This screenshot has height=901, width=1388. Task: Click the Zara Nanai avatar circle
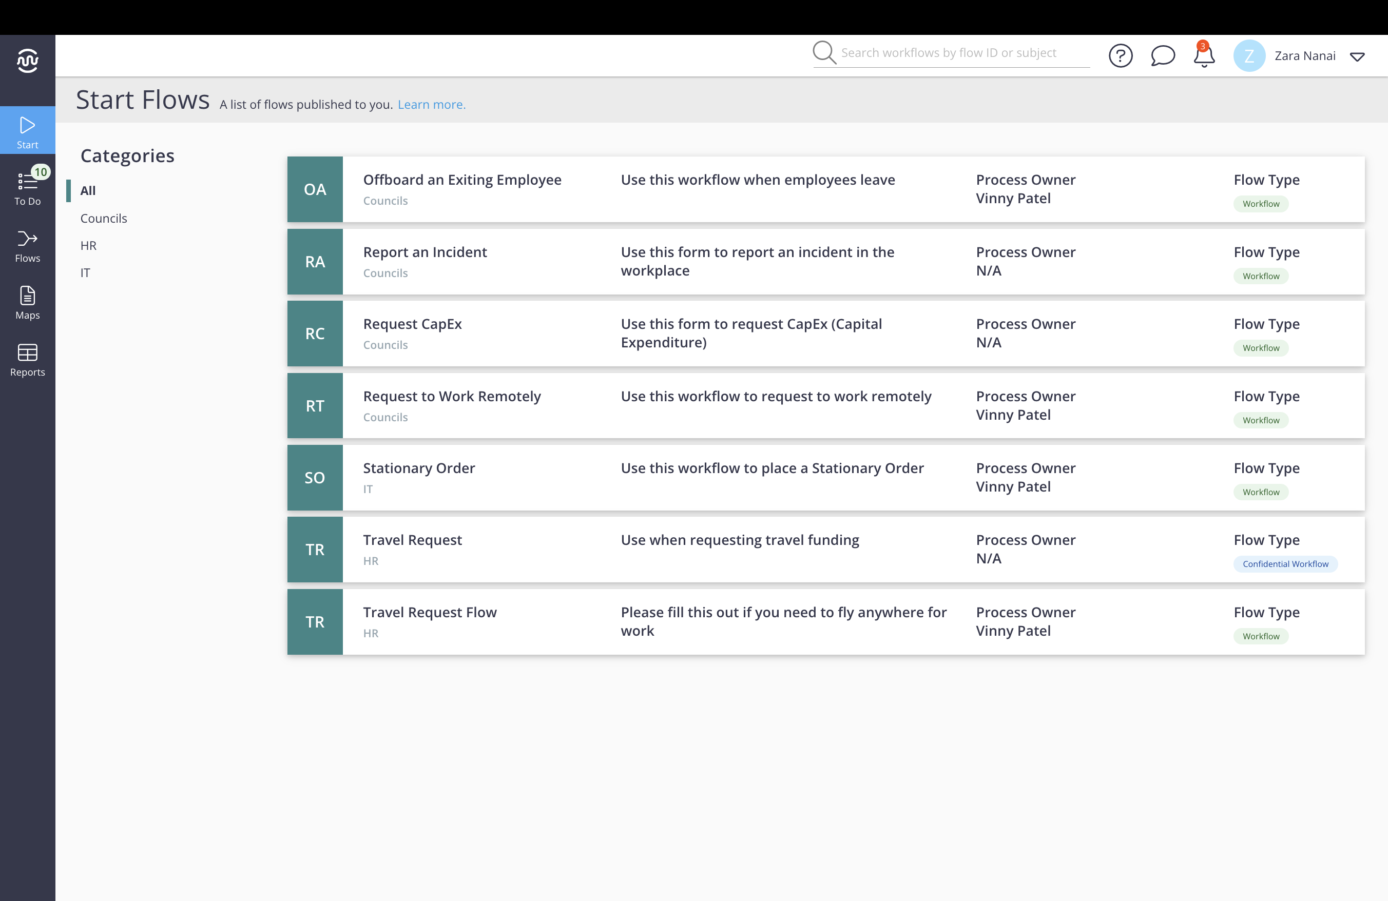[1248, 56]
